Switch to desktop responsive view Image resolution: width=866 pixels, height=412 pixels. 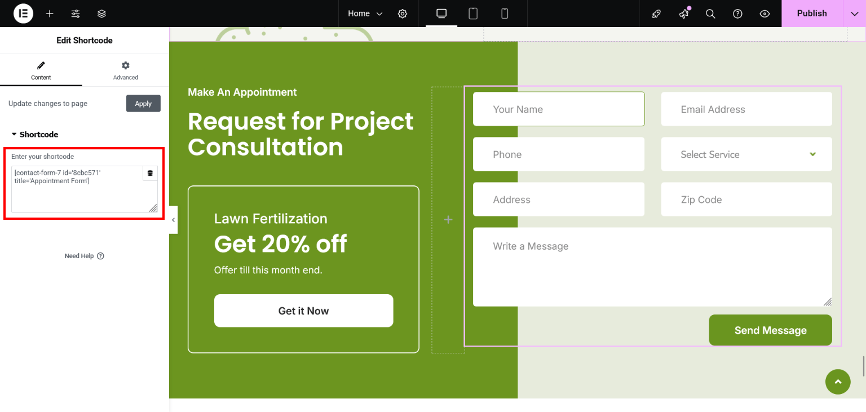(441, 14)
